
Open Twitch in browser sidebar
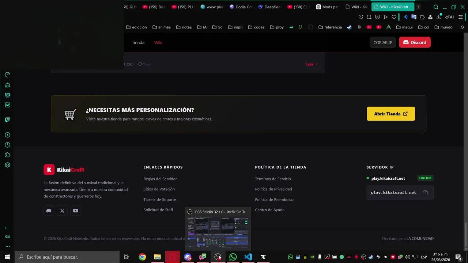pyautogui.click(x=7, y=119)
